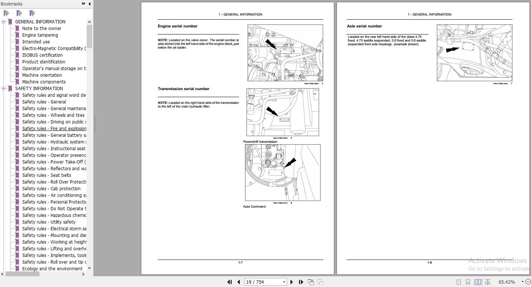Viewport: 531px width, 287px height.
Task: Open the zoom level dropdown arrow
Action: (522, 282)
